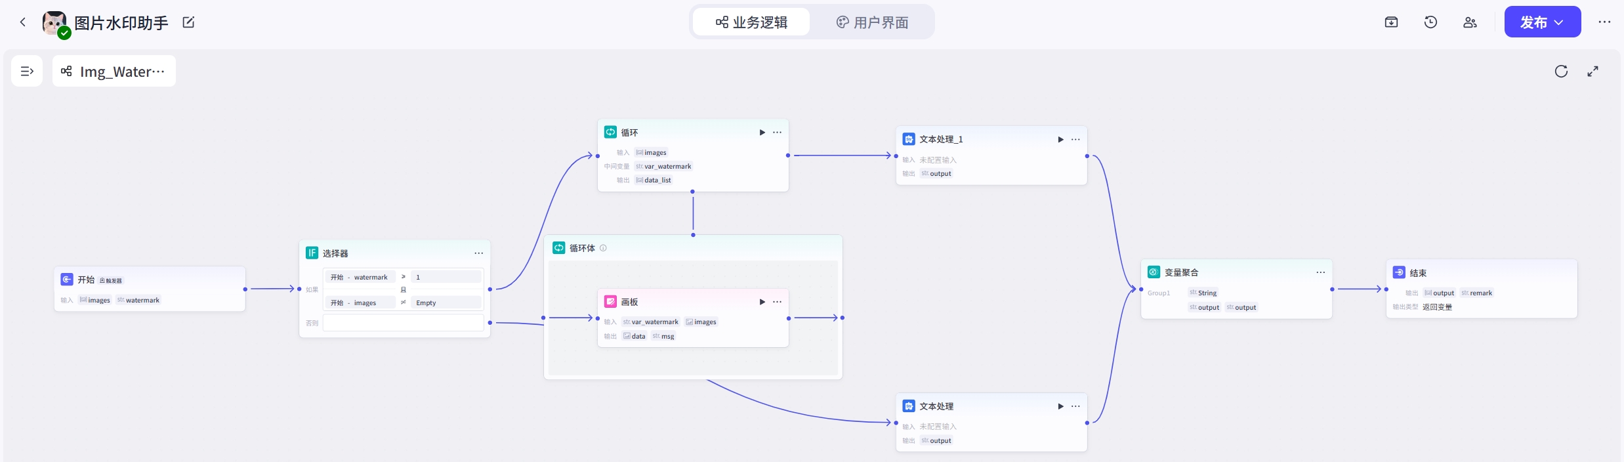Image resolution: width=1624 pixels, height=462 pixels.
Task: Click 未配置输入 in bottom 文本处理 node
Action: (938, 427)
